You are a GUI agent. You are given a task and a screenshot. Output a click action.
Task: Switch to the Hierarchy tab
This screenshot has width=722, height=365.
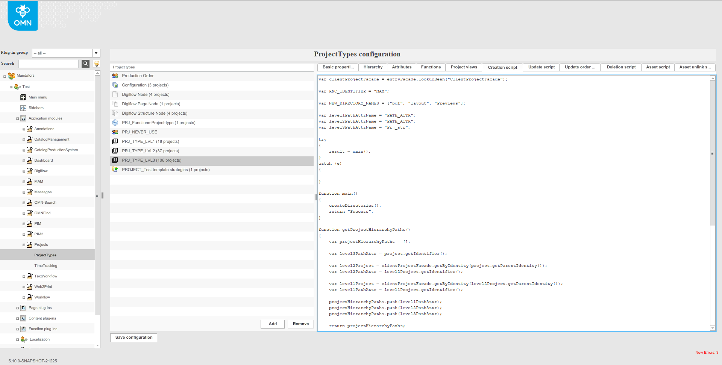click(x=373, y=67)
